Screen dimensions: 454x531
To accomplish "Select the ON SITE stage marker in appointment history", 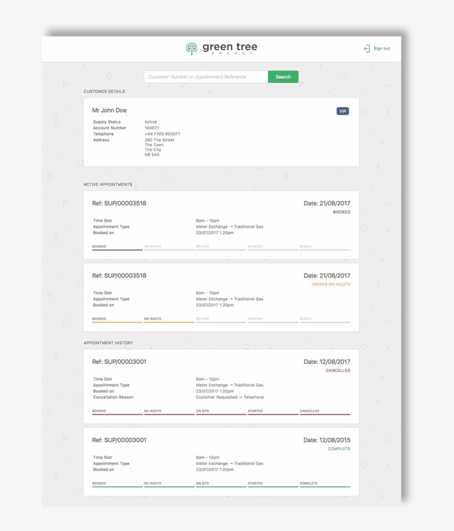I will (202, 411).
